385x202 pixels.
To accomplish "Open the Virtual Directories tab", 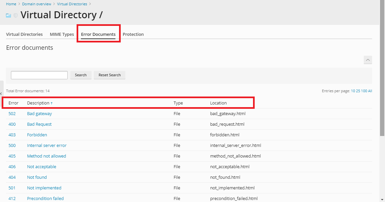I will point(24,34).
